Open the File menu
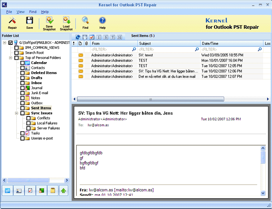The image size is (272, 209). pyautogui.click(x=9, y=12)
